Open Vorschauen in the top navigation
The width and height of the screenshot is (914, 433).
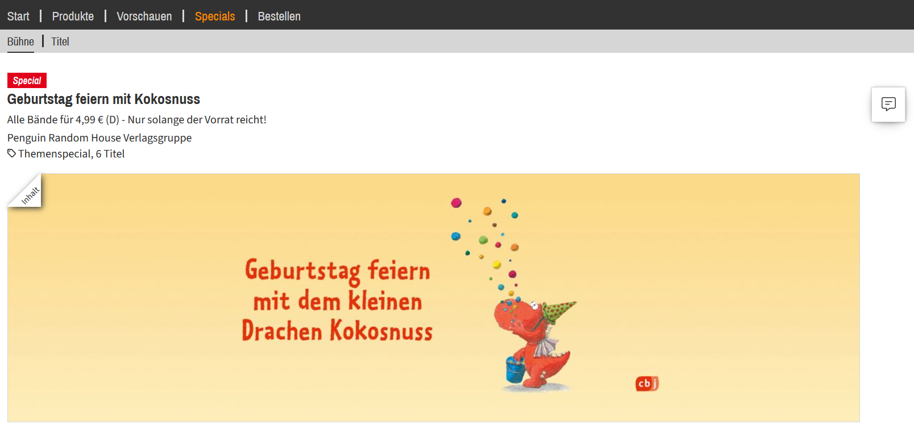144,16
